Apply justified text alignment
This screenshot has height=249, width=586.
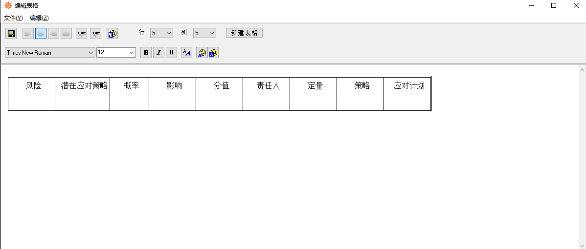pyautogui.click(x=66, y=34)
